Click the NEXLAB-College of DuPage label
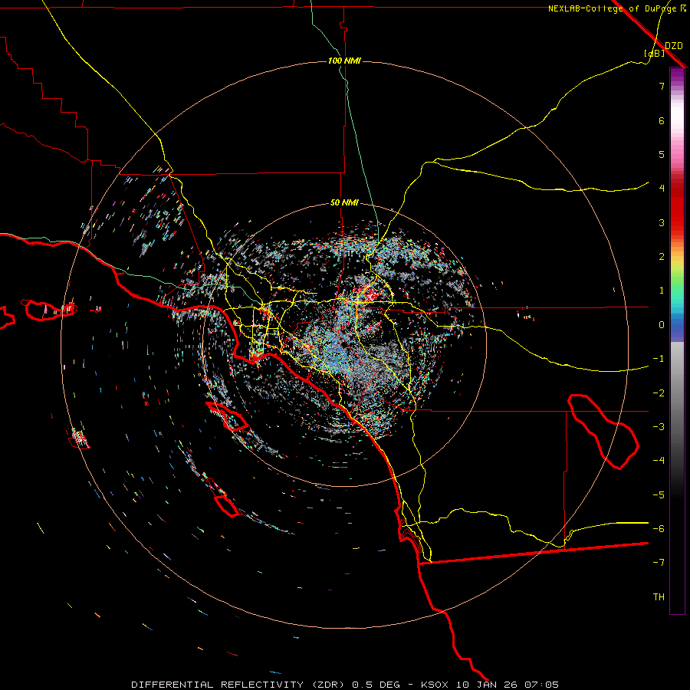 click(613, 8)
